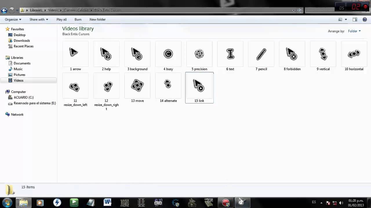This screenshot has width=371, height=208.
Task: Click Black Entis Cursors breadcrumb
Action: pos(108,10)
